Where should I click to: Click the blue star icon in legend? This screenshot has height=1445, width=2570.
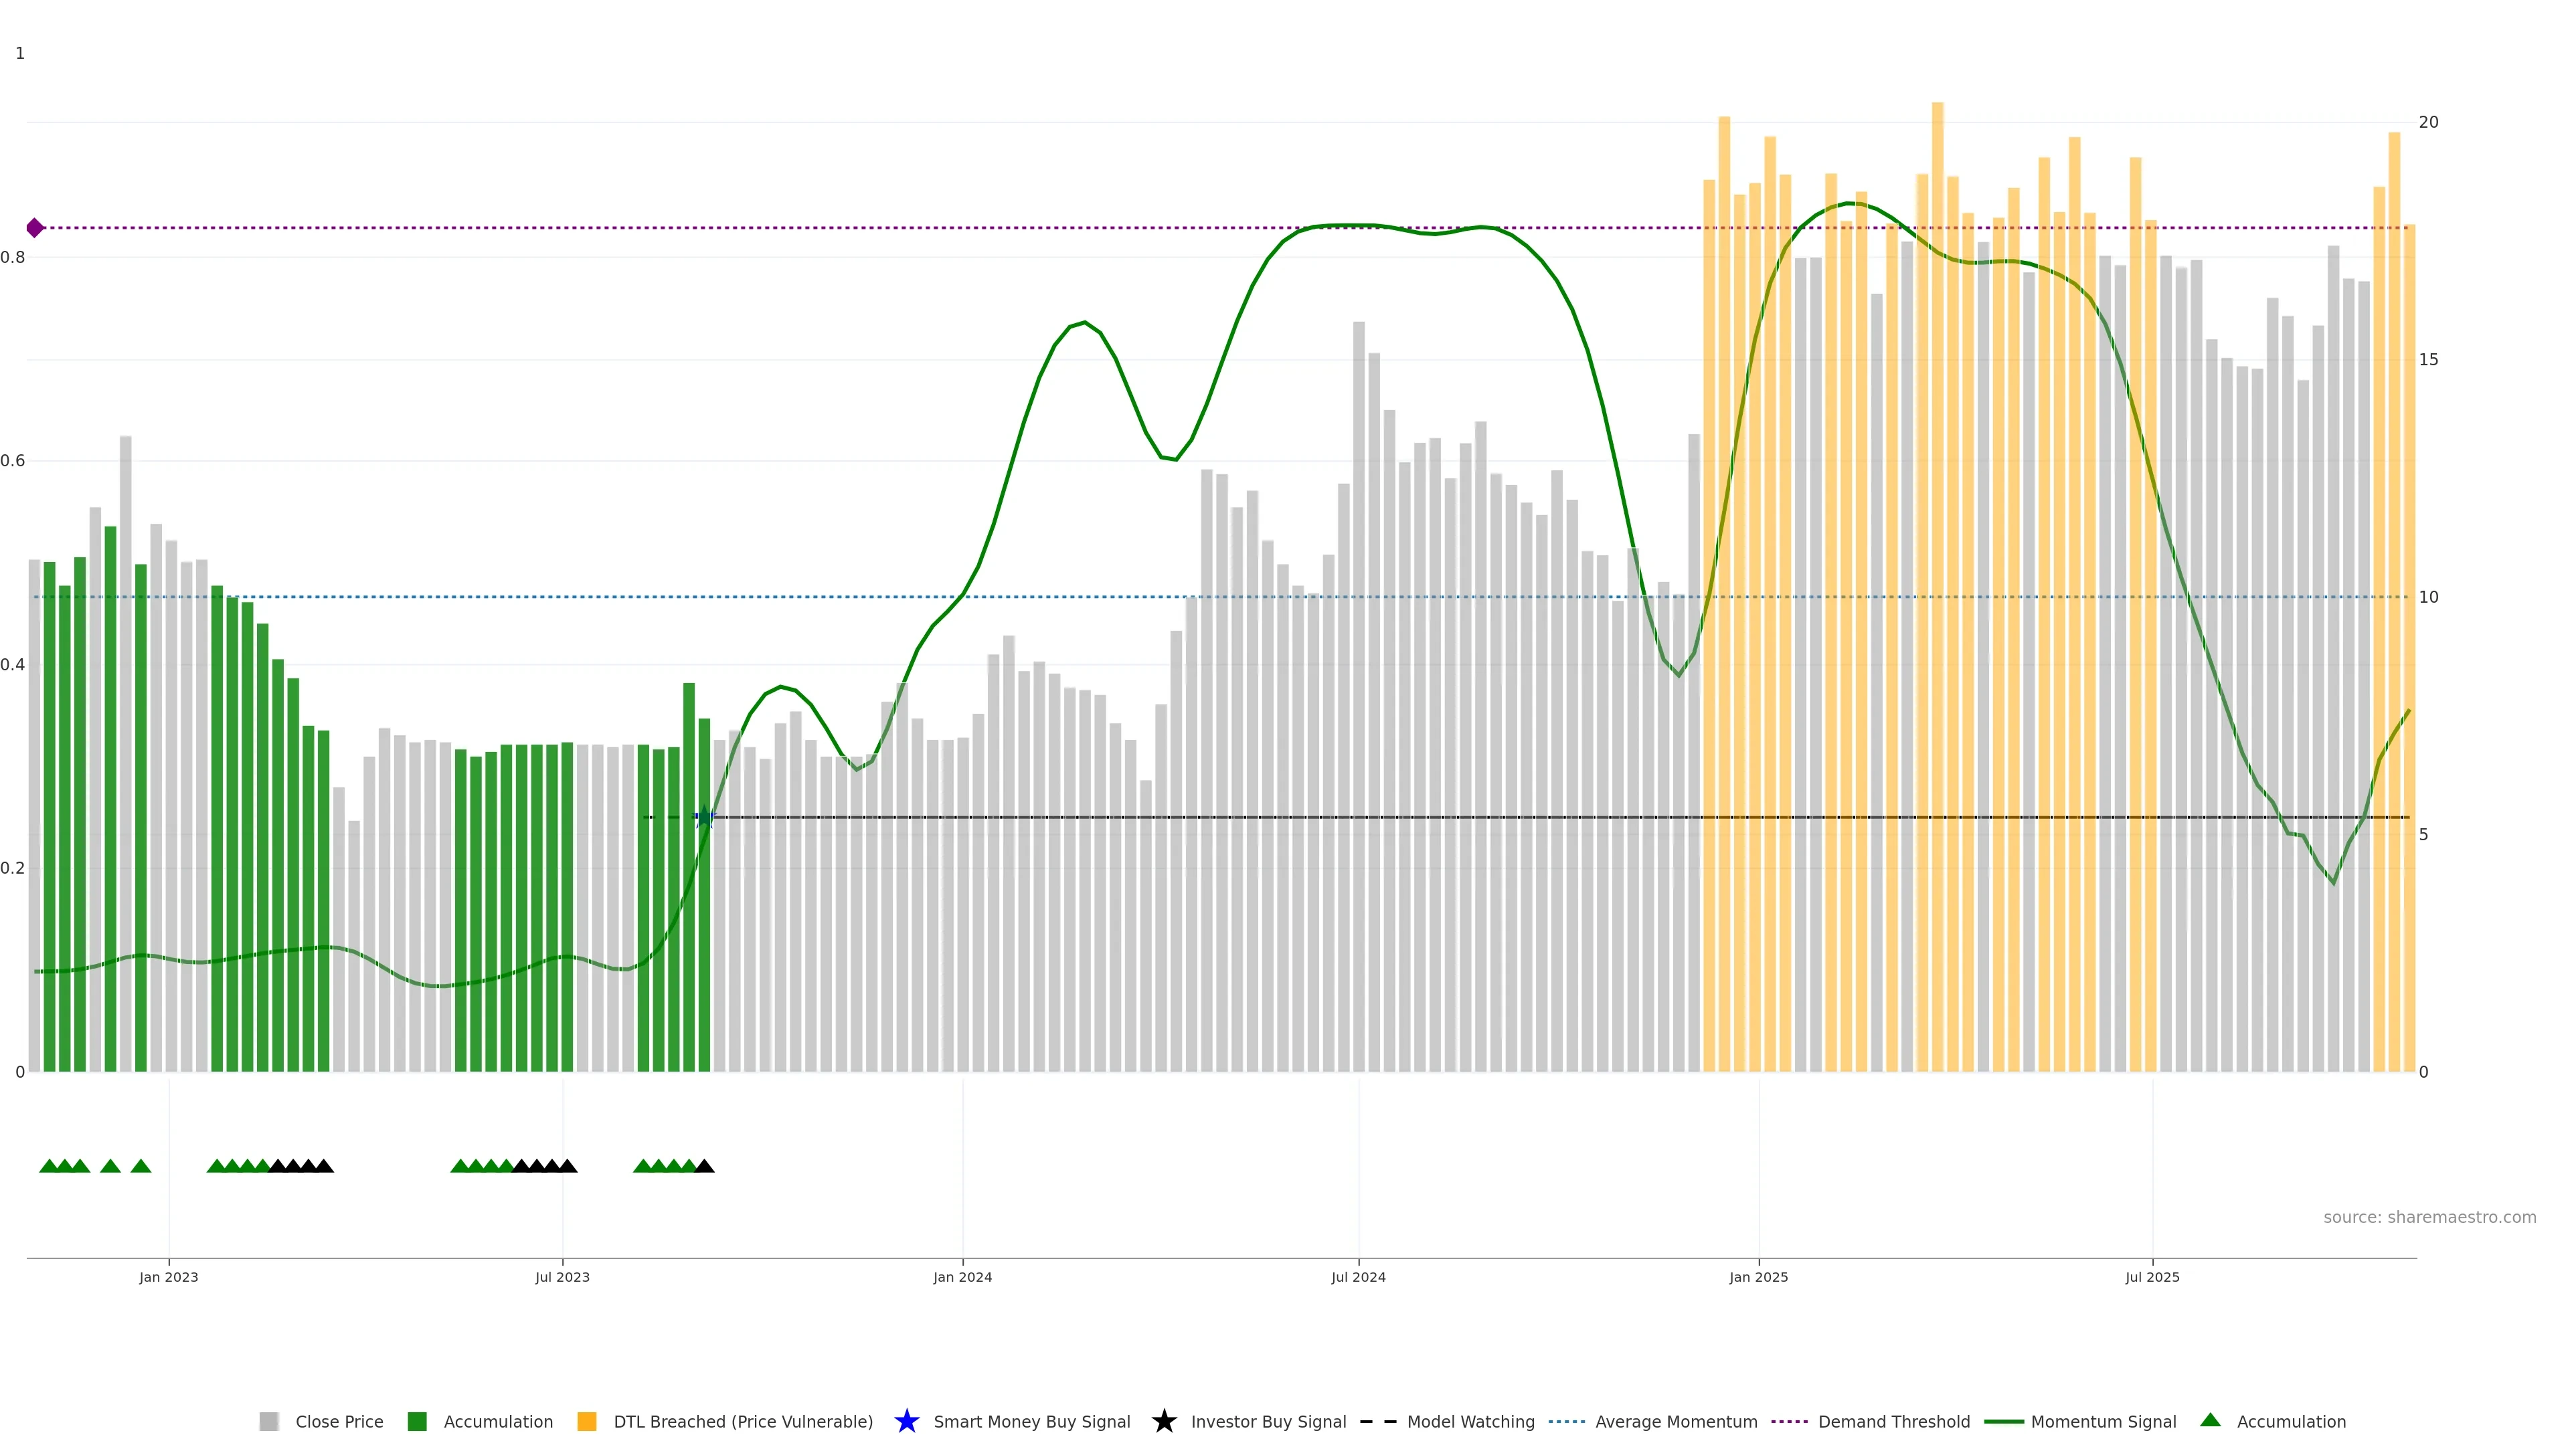click(906, 1421)
